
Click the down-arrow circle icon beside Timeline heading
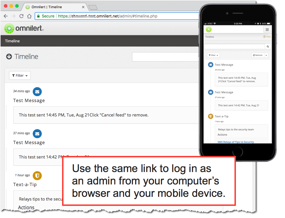[x=9, y=57]
